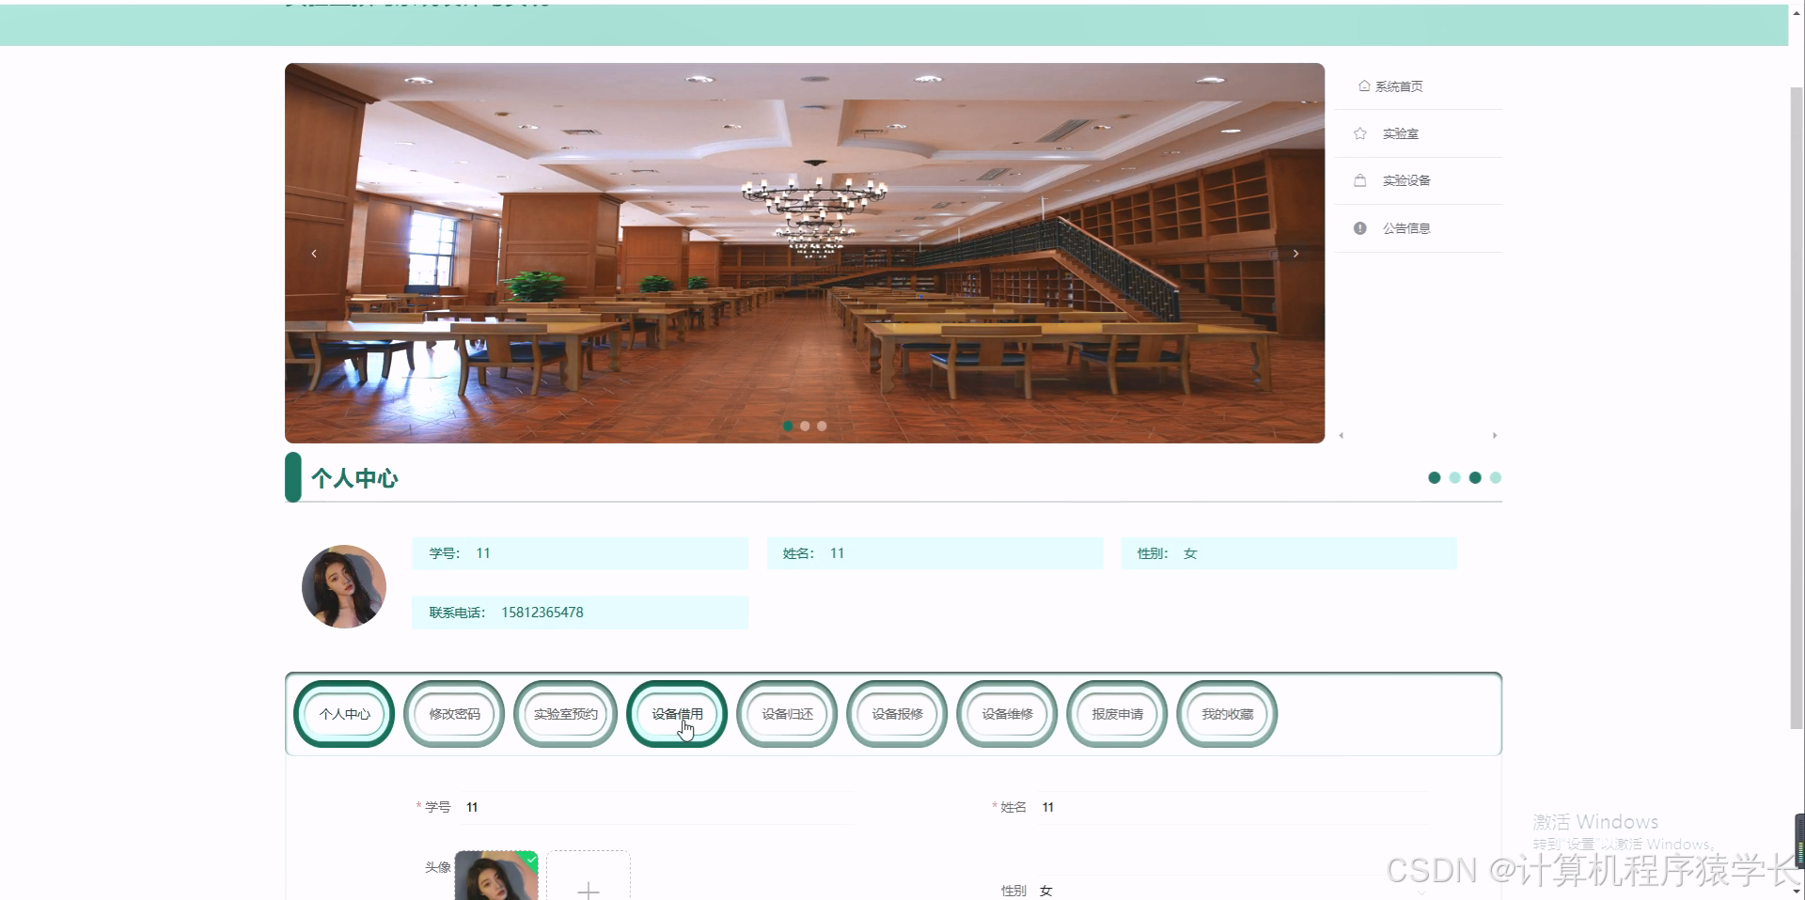This screenshot has height=900, width=1805.
Task: Open the 性别 dropdown in form
Action: [x=1233, y=890]
